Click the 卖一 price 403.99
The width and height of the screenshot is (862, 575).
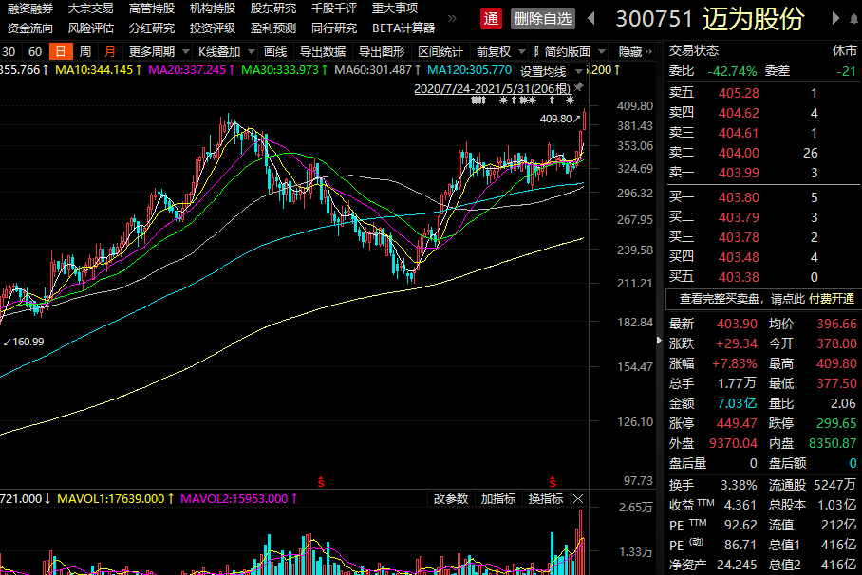(739, 173)
